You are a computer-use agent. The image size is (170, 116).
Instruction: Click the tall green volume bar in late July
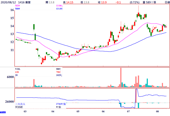(x=147, y=83)
